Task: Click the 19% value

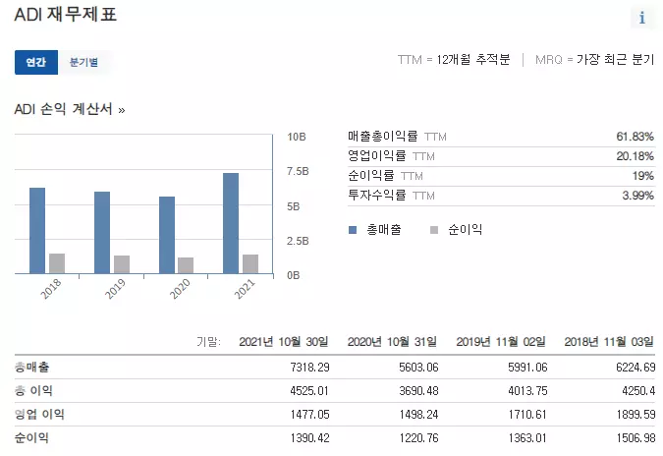Action: click(x=642, y=176)
